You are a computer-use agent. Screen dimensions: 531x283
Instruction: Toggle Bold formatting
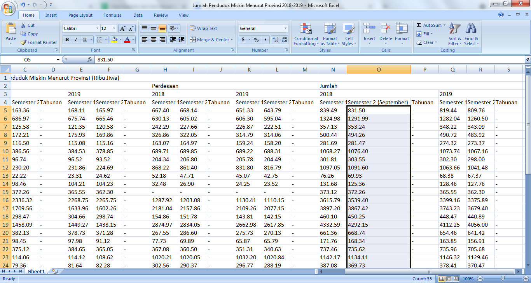pos(67,40)
